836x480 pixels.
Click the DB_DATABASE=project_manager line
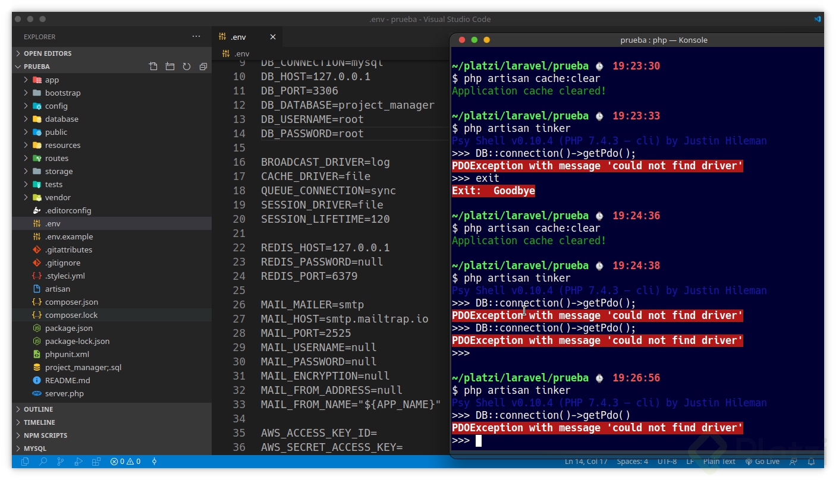coord(348,105)
